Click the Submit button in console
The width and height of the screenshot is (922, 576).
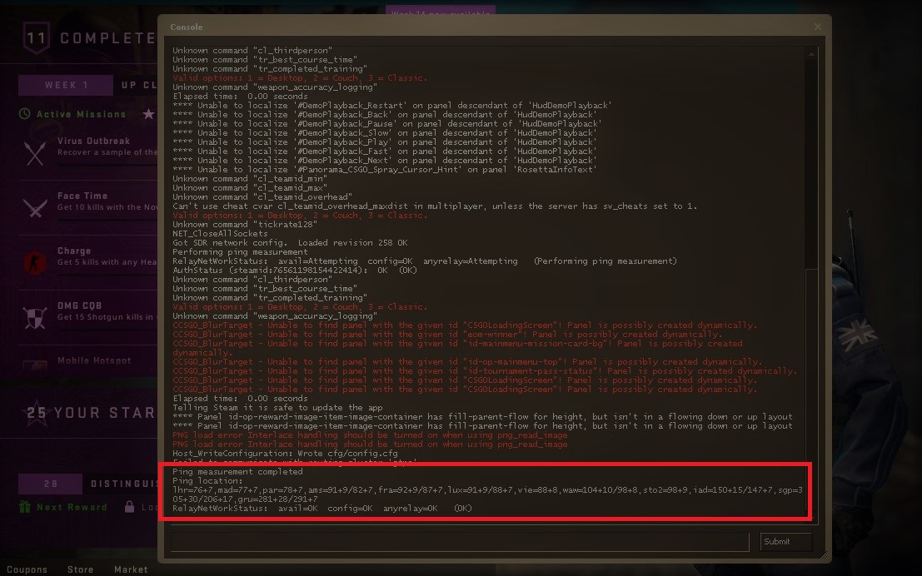pos(785,542)
